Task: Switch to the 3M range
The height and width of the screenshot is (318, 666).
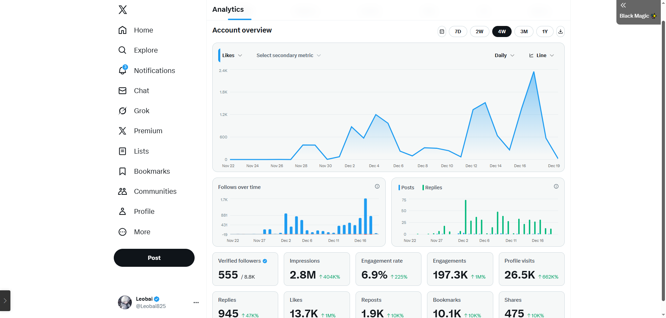Action: tap(524, 31)
